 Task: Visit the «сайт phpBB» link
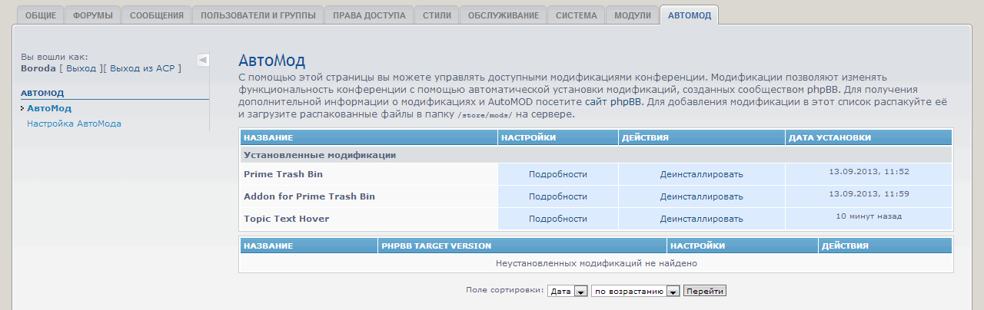click(613, 101)
